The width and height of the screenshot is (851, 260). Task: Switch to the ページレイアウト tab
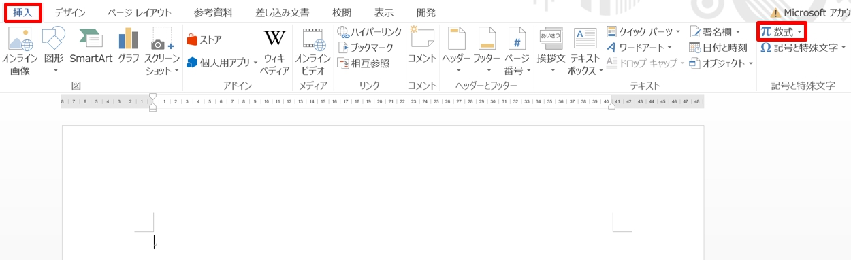point(140,12)
